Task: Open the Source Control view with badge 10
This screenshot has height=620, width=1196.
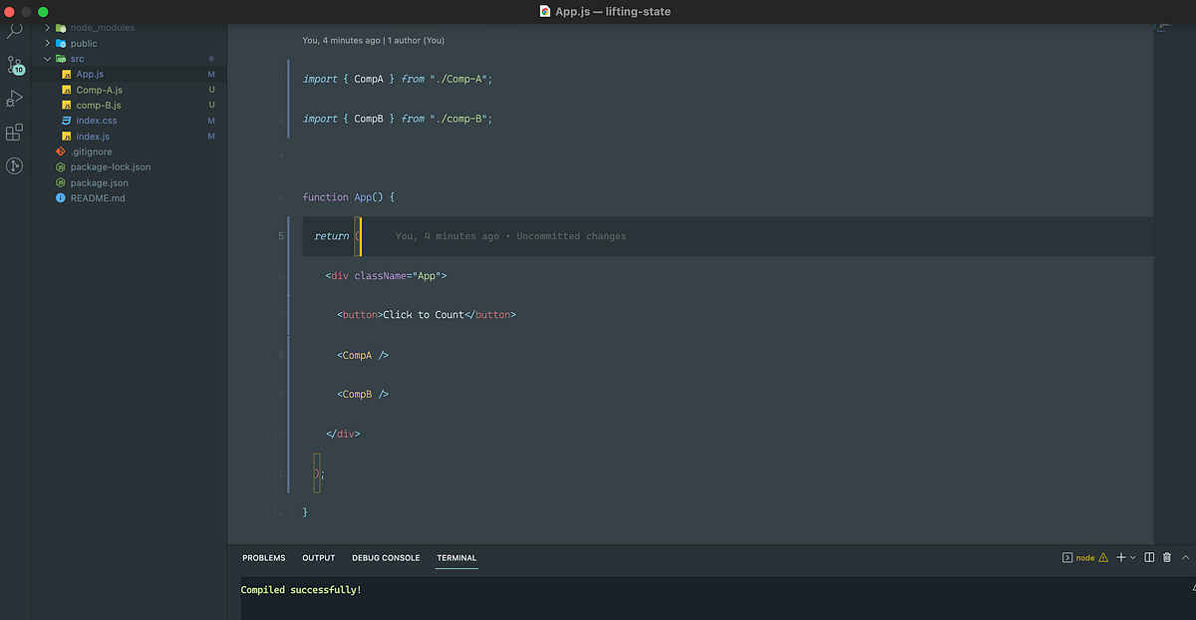Action: 15,65
